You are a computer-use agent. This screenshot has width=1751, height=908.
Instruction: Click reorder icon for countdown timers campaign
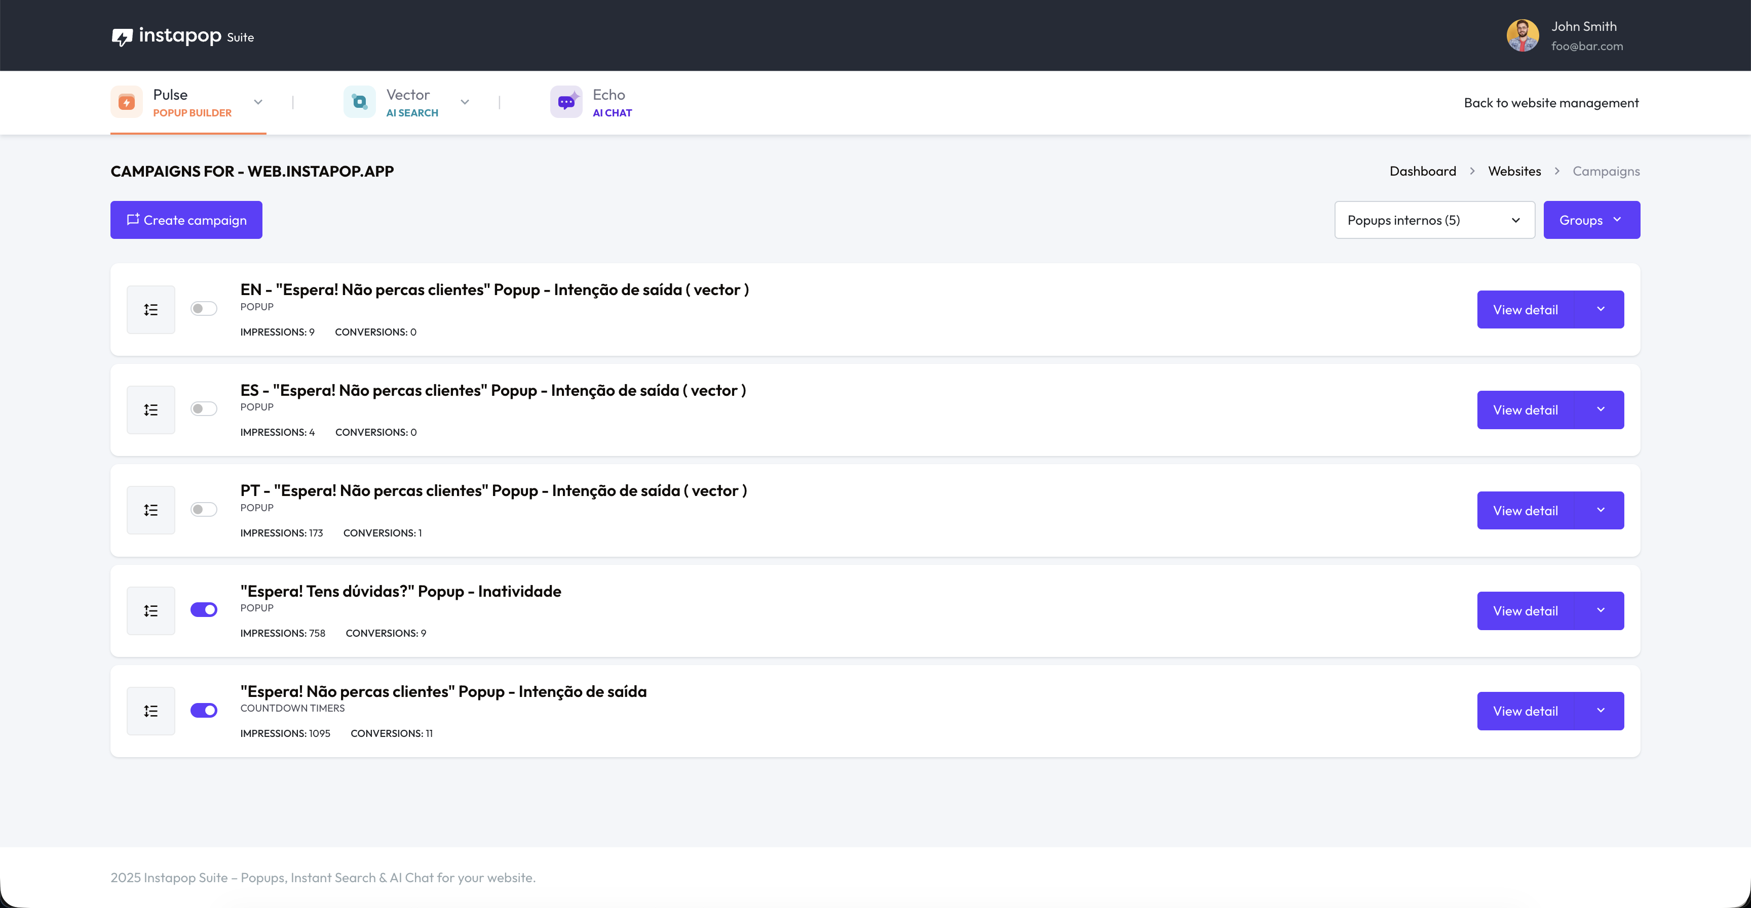pyautogui.click(x=151, y=711)
